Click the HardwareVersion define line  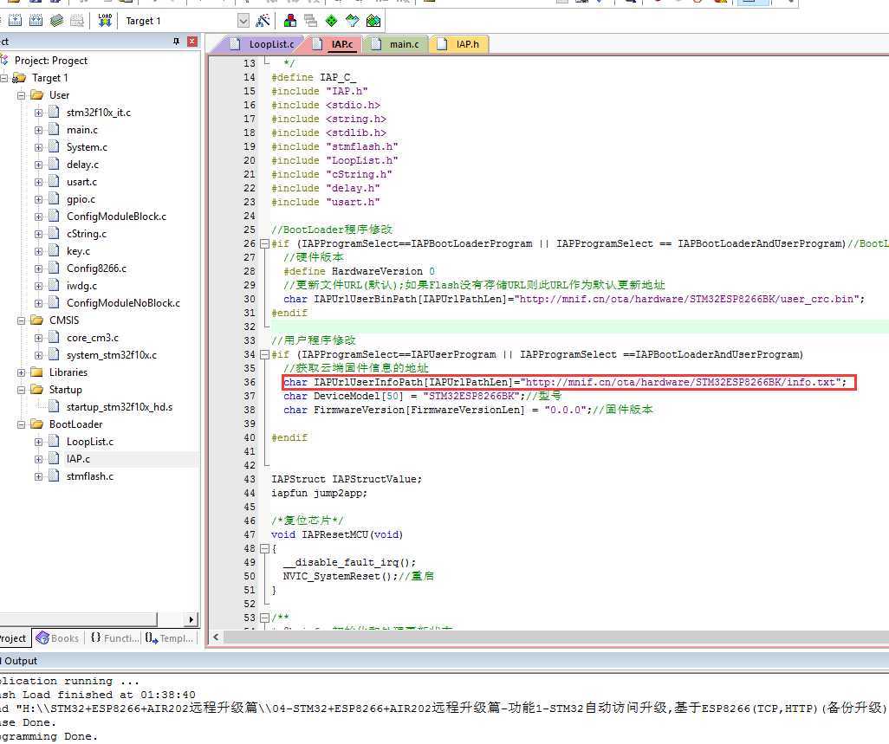359,271
